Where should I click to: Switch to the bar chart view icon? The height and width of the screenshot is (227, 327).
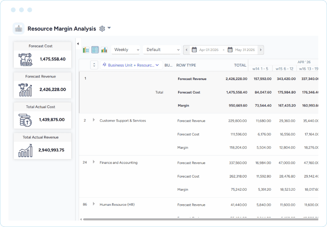(x=104, y=50)
